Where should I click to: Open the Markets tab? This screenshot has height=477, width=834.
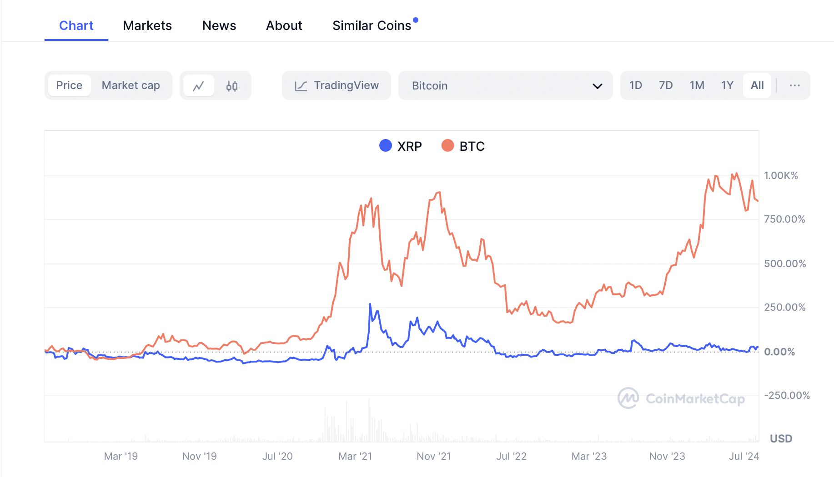pyautogui.click(x=147, y=25)
